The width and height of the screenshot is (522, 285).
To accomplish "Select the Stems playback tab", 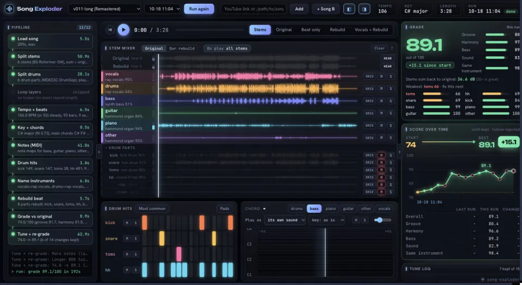I will click(260, 30).
